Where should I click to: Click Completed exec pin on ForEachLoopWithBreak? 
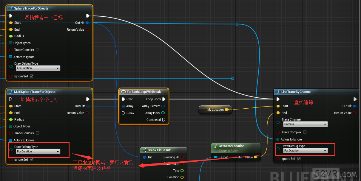tap(164, 120)
